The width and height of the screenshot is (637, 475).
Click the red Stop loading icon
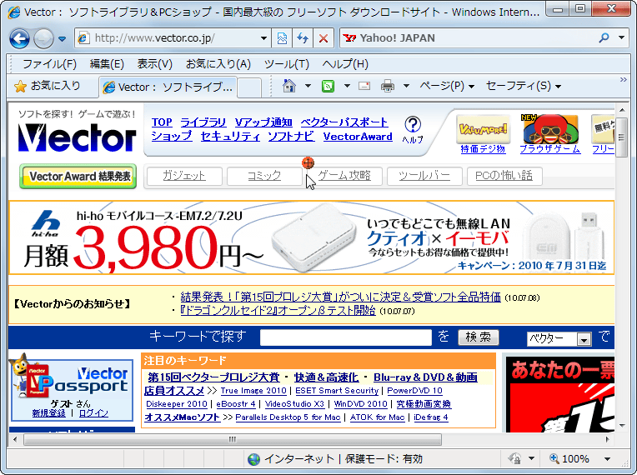coord(324,38)
